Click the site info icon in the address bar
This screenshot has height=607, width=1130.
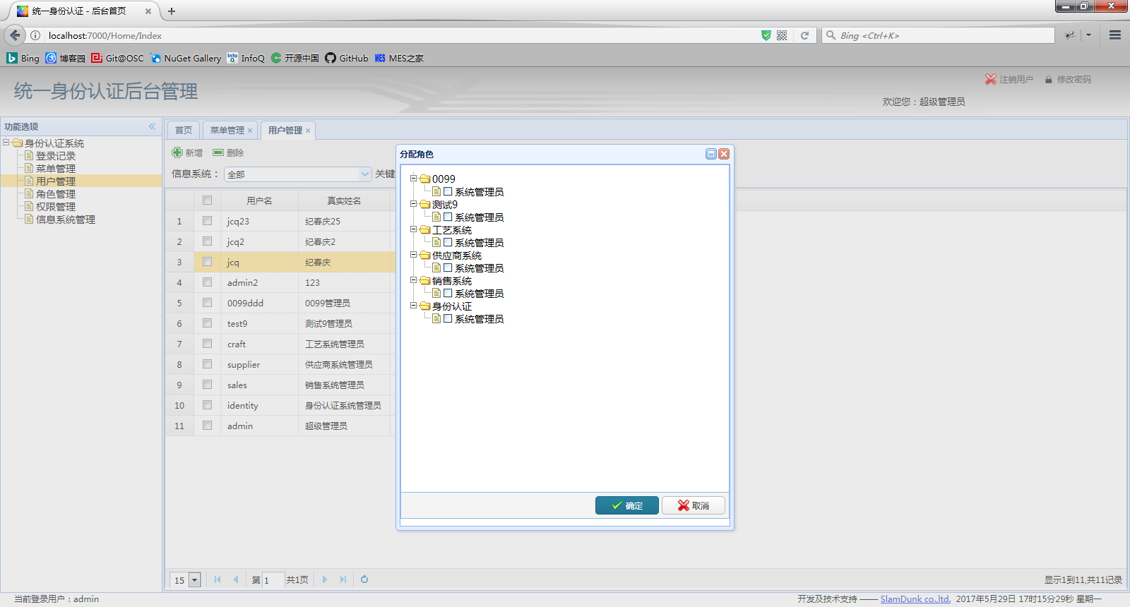(x=35, y=35)
